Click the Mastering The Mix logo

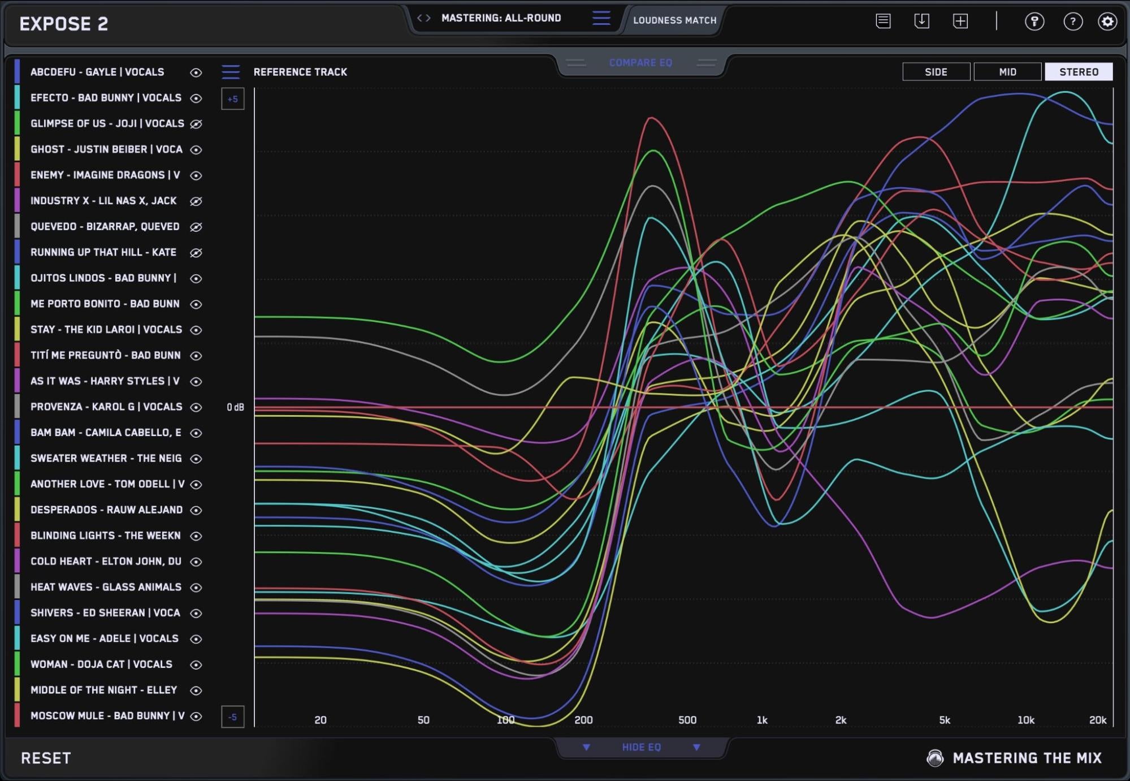coord(1014,758)
